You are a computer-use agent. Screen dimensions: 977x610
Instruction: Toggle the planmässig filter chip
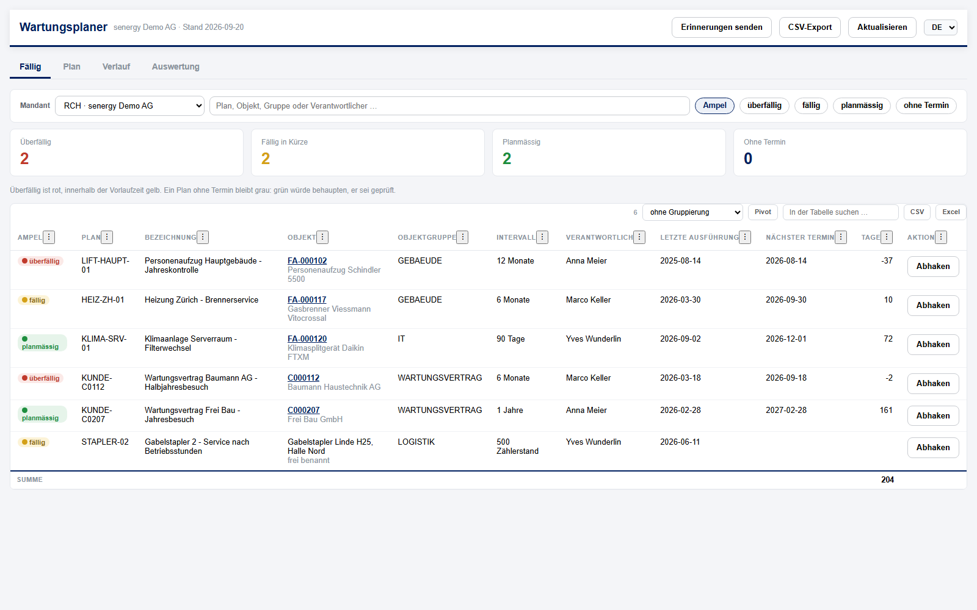(x=862, y=106)
